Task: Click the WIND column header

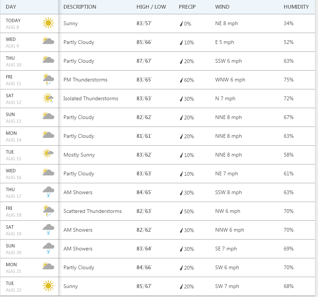Action: (222, 7)
